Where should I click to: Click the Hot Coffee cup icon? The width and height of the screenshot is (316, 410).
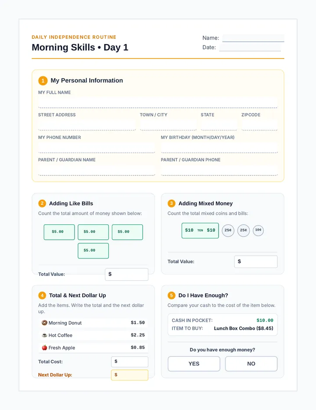[x=44, y=335]
